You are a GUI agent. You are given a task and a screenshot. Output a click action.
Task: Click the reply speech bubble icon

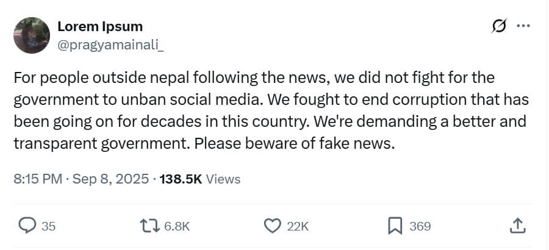[27, 226]
